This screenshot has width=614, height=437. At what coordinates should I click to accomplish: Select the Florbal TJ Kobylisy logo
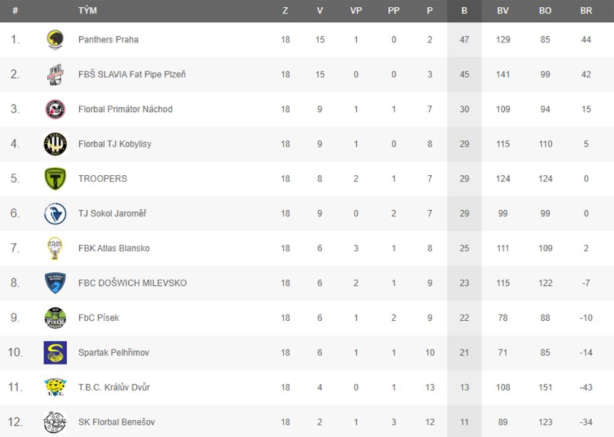55,144
